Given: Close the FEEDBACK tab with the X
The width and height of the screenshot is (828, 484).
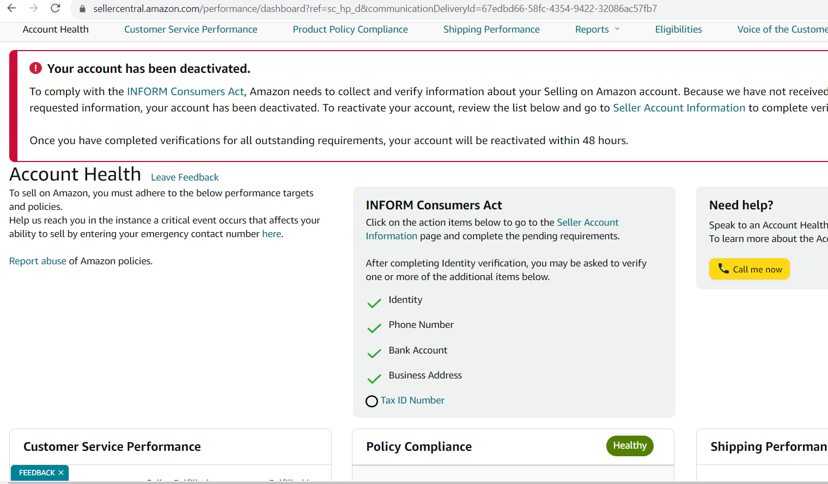Looking at the screenshot, I should 61,473.
